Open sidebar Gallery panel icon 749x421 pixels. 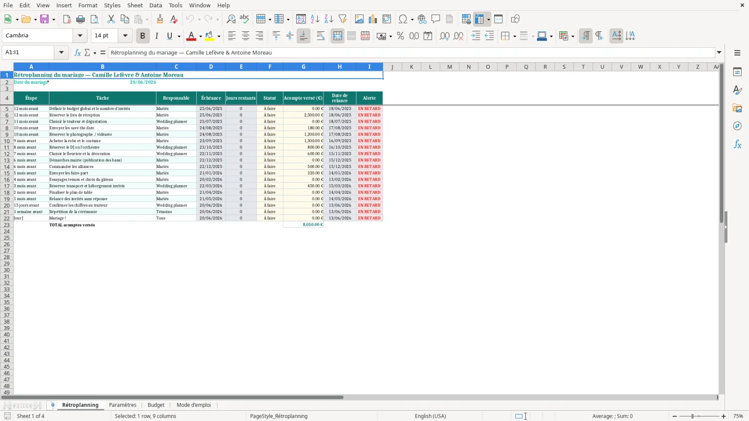click(x=737, y=108)
